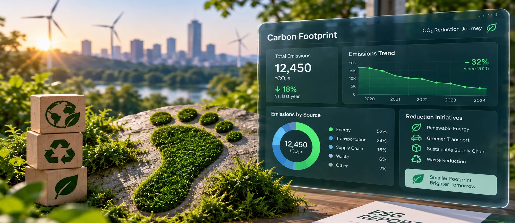Select the Sustainable Supply Chain initiative
Image resolution: width=515 pixels, height=223 pixels.
449,150
